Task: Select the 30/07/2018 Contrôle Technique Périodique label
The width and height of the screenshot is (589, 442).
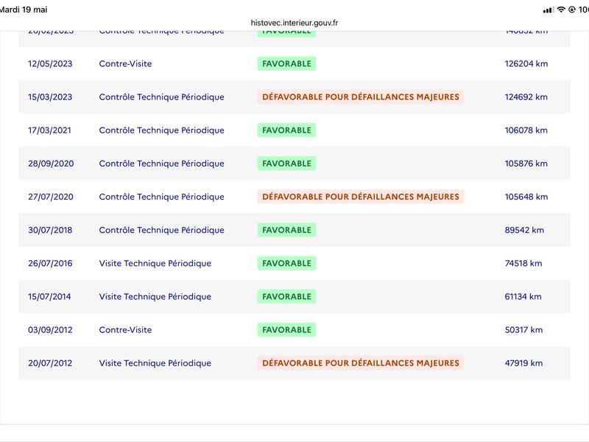Action: pyautogui.click(x=161, y=230)
